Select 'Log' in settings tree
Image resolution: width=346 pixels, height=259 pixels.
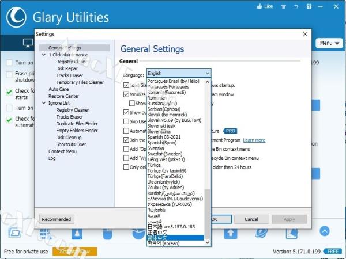52,158
